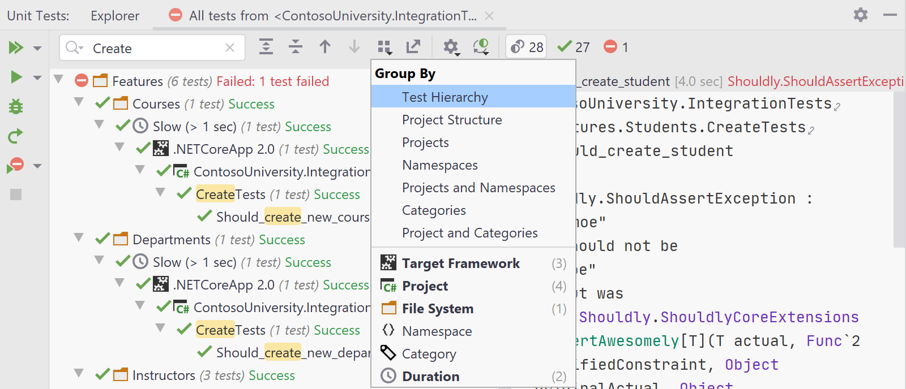The width and height of the screenshot is (906, 389).
Task: Collapse all tree nodes icon
Action: 296,46
